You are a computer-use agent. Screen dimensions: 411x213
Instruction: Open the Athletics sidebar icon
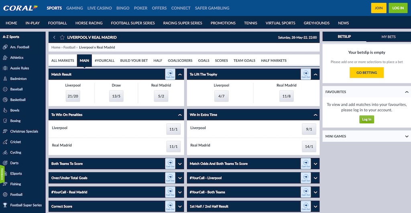click(5, 58)
